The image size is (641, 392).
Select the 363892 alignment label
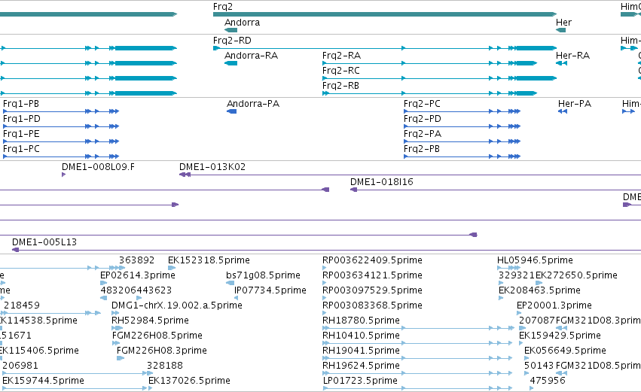click(x=137, y=260)
